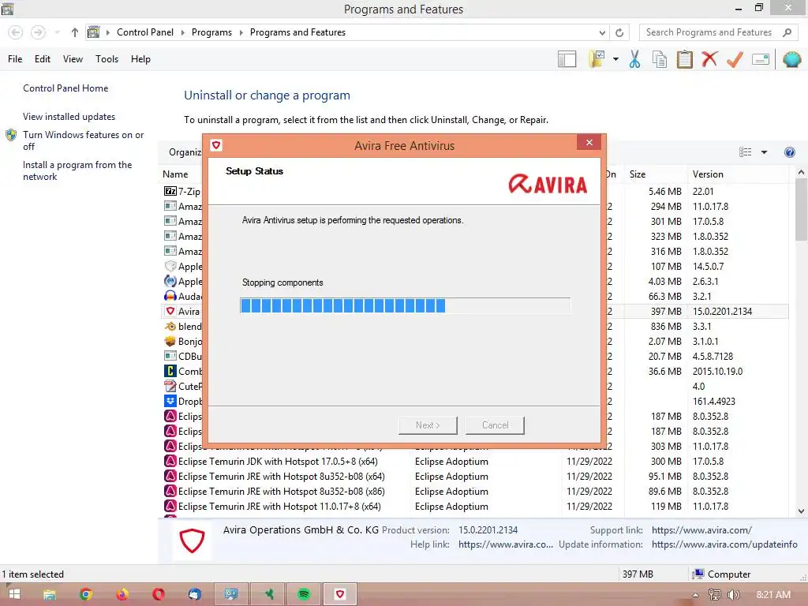This screenshot has height=606, width=808.
Task: Open the File menu
Action: 15,59
